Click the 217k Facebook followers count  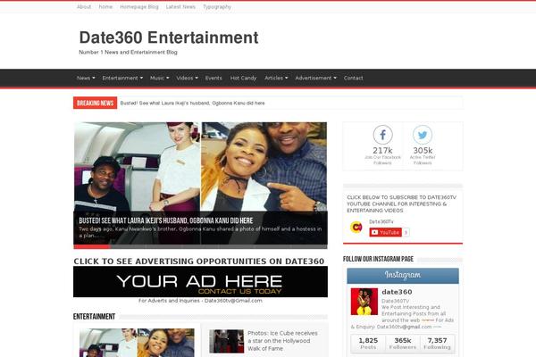(382, 151)
